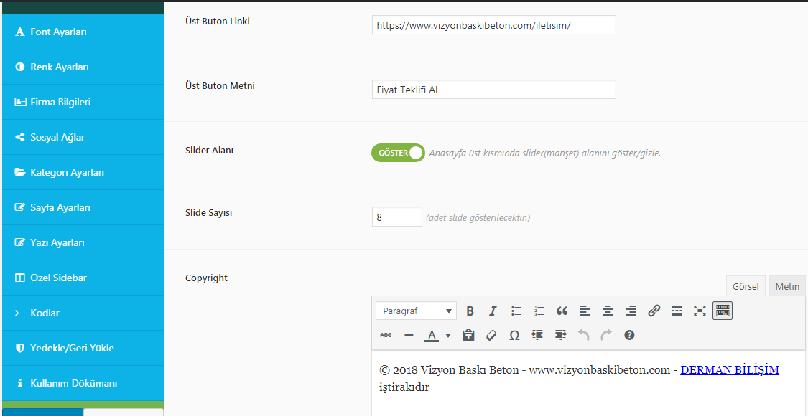Select the Görsel editor tab

click(746, 286)
